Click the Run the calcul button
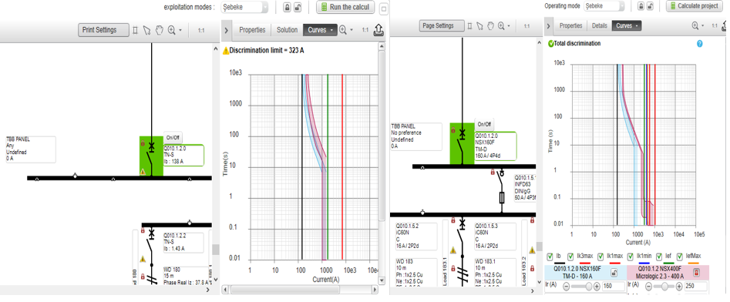 pyautogui.click(x=345, y=7)
